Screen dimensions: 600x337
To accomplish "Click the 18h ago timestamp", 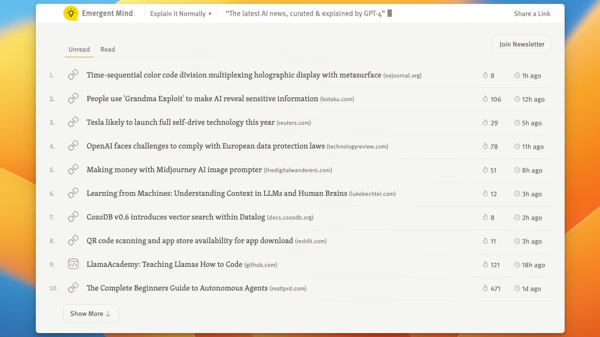I will (533, 265).
